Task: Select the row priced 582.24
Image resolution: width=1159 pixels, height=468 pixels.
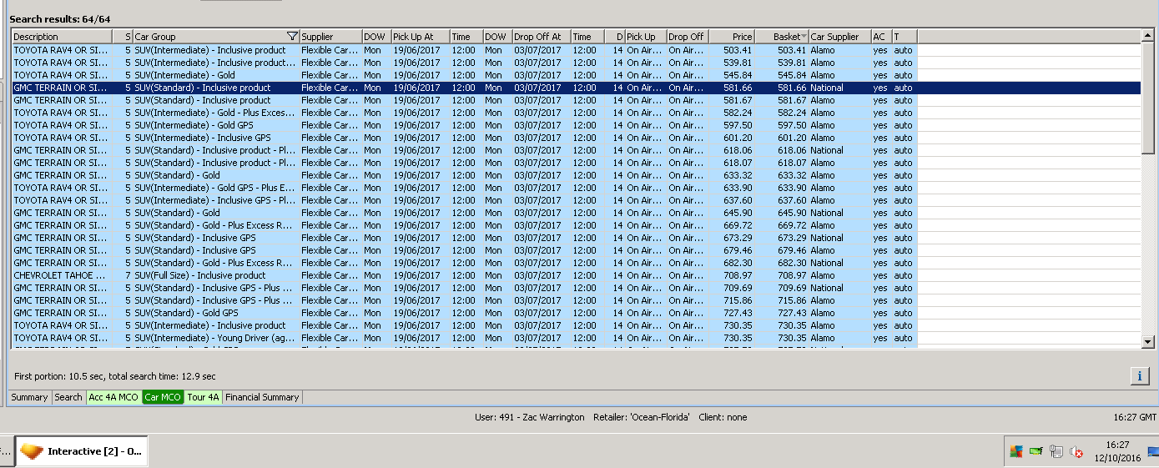Action: coord(464,113)
